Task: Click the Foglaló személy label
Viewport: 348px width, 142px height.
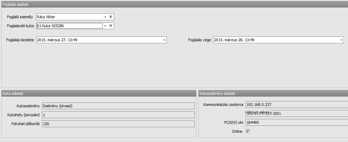Action: click(x=20, y=17)
